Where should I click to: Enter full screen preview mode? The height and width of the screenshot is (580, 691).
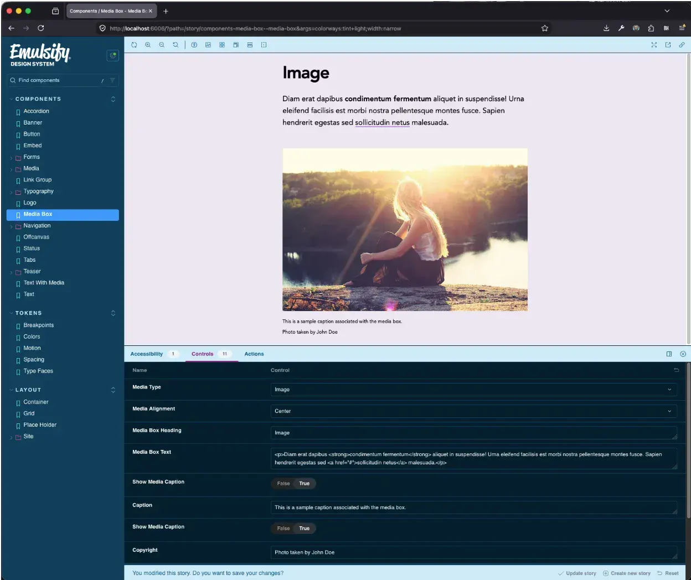[654, 45]
